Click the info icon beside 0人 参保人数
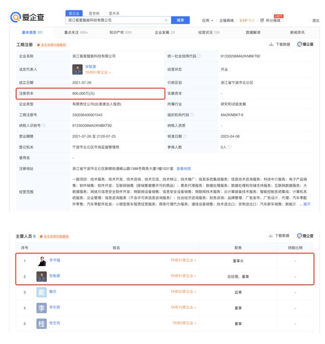The width and height of the screenshot is (325, 344). [x=229, y=147]
